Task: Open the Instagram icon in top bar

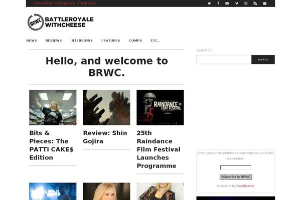Action: pyautogui.click(x=246, y=3)
